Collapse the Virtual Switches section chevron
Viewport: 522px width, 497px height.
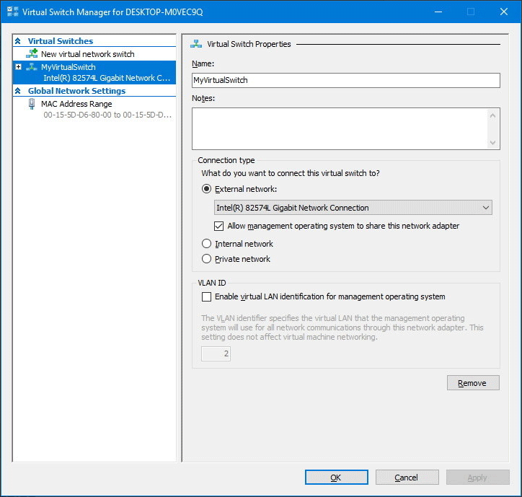pyautogui.click(x=18, y=41)
